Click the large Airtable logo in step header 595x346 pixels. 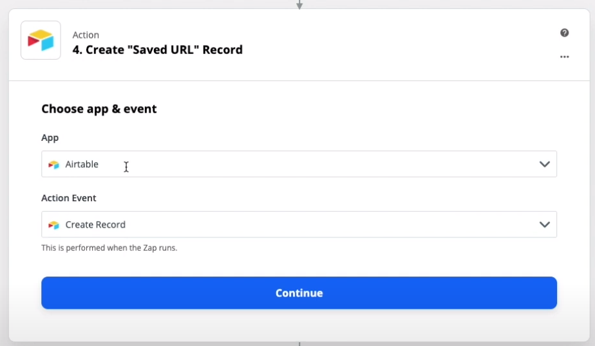(x=41, y=40)
